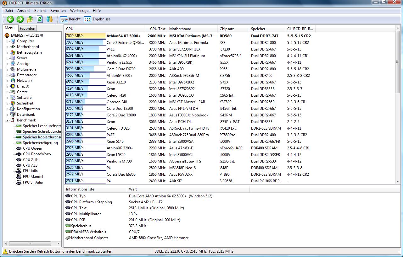Click the users icon in toolbar
Image resolution: width=403 pixels, height=257 pixels.
pyautogui.click(x=50, y=19)
